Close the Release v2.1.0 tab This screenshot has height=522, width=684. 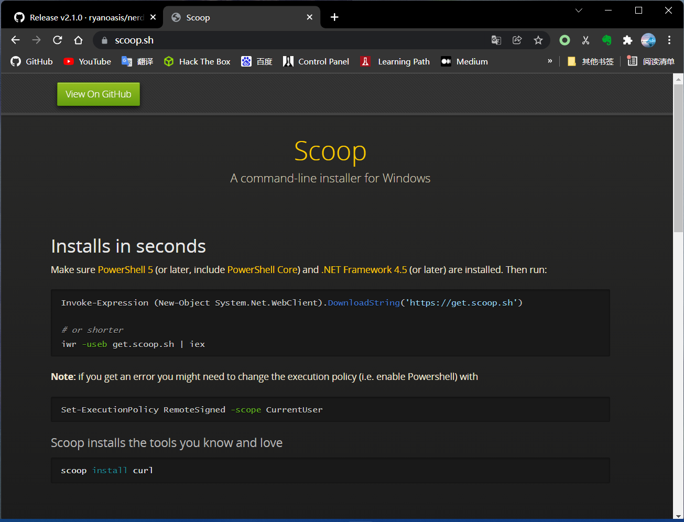pyautogui.click(x=153, y=17)
